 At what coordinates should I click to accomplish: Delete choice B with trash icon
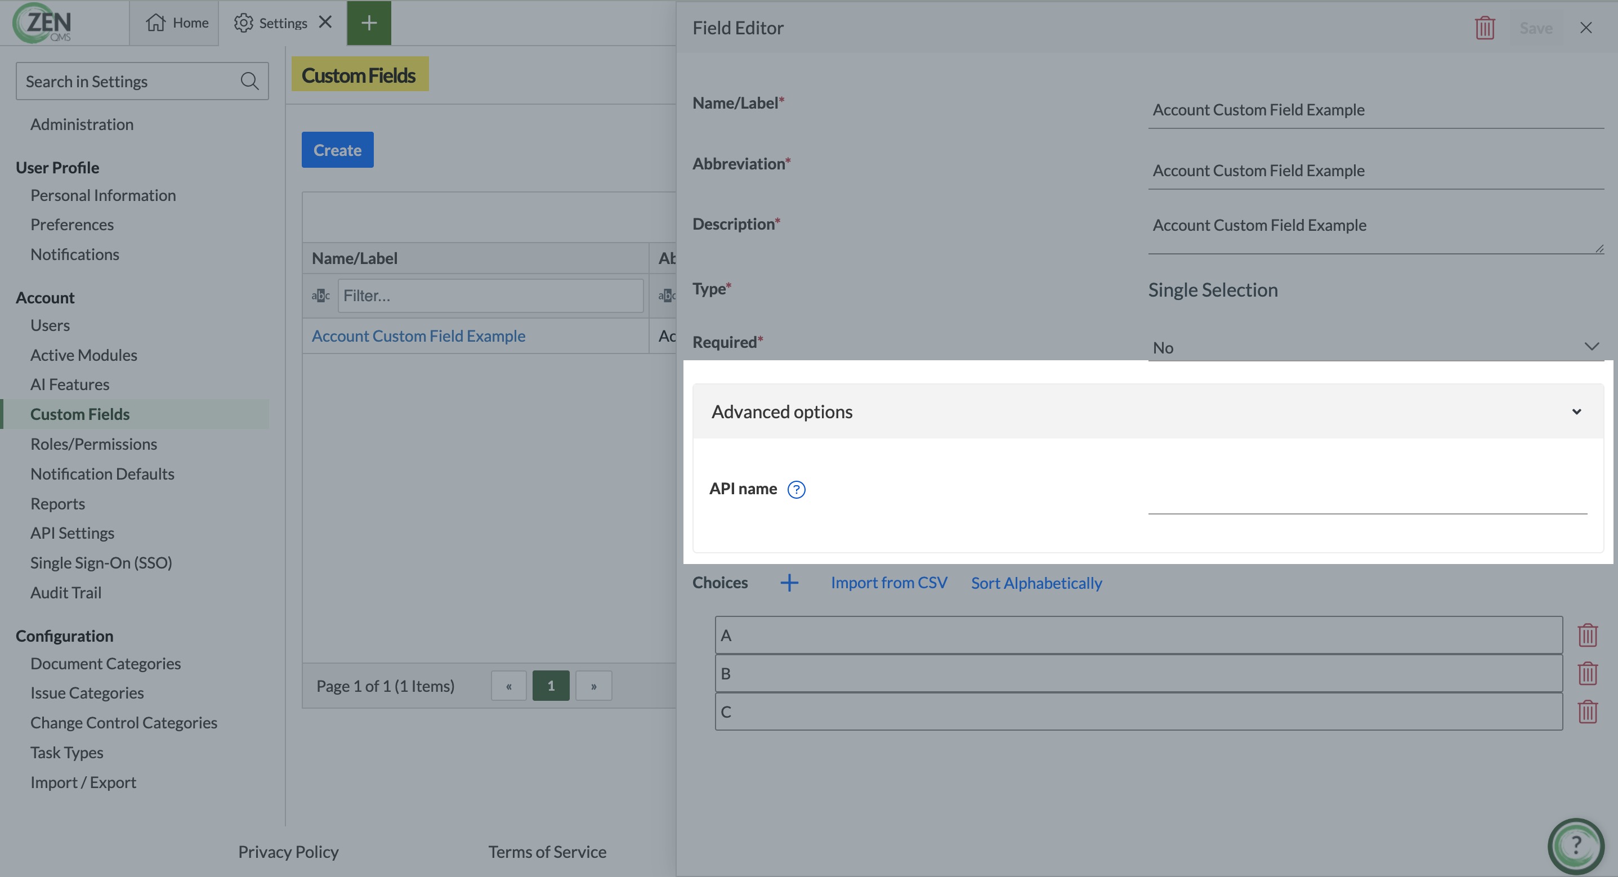1587,673
